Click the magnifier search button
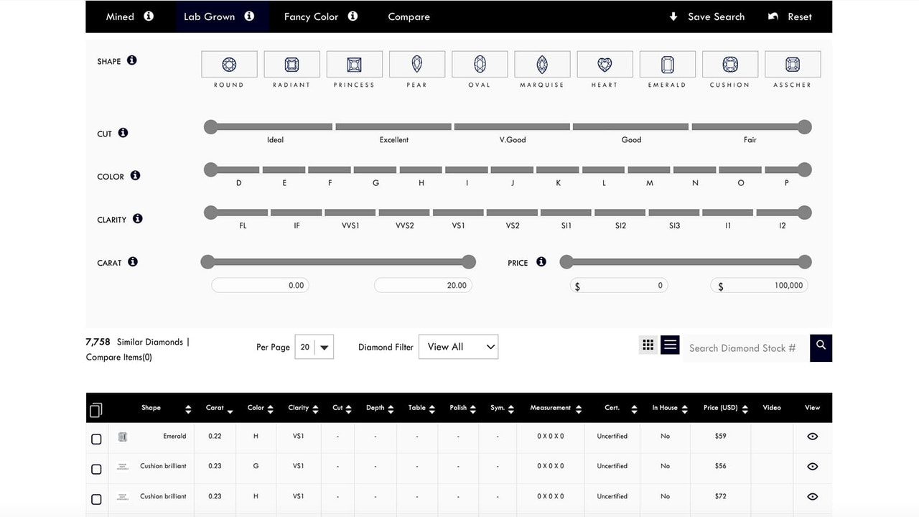Image resolution: width=919 pixels, height=517 pixels. (821, 348)
